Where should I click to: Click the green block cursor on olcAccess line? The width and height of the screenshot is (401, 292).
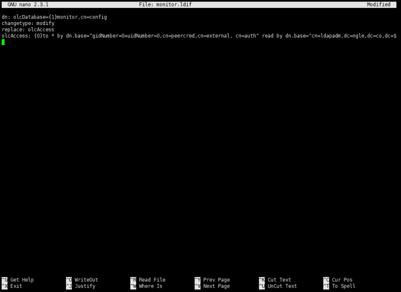coord(3,43)
